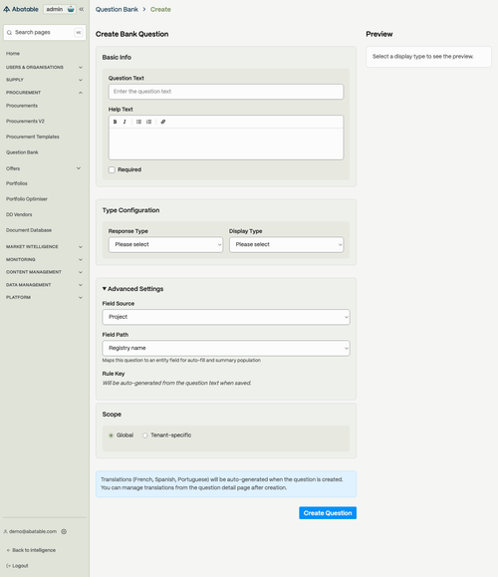Collapse sidebar with double-chevron icon

coord(82,9)
